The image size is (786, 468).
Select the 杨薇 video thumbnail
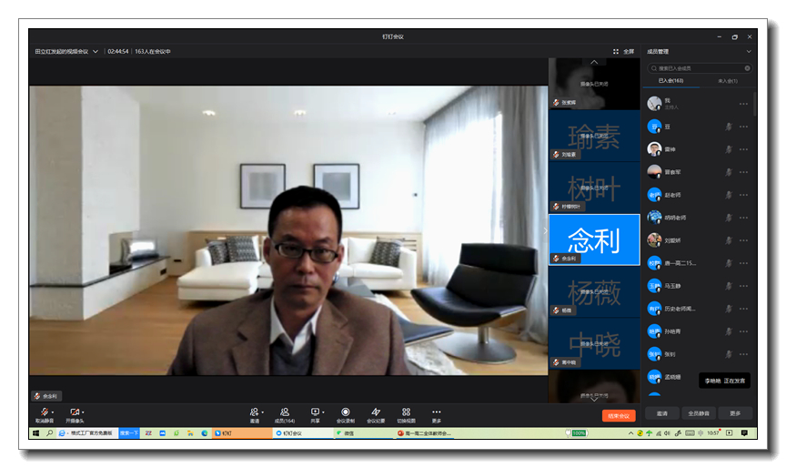click(x=594, y=292)
